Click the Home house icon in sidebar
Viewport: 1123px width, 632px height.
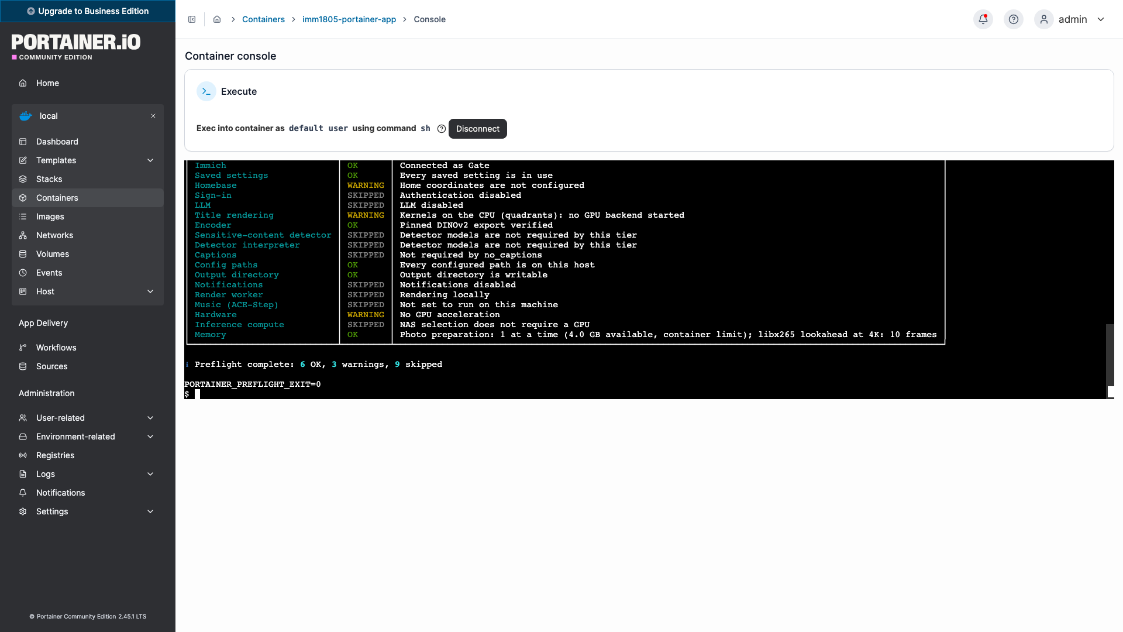tap(23, 83)
